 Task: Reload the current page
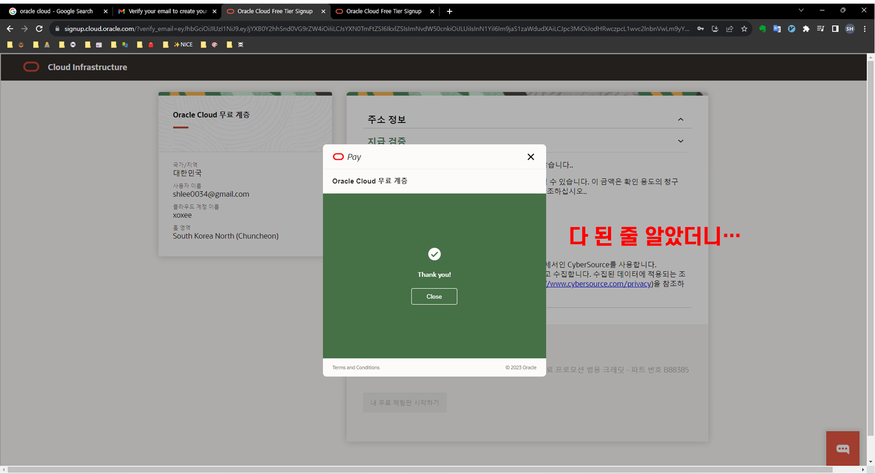coord(39,29)
